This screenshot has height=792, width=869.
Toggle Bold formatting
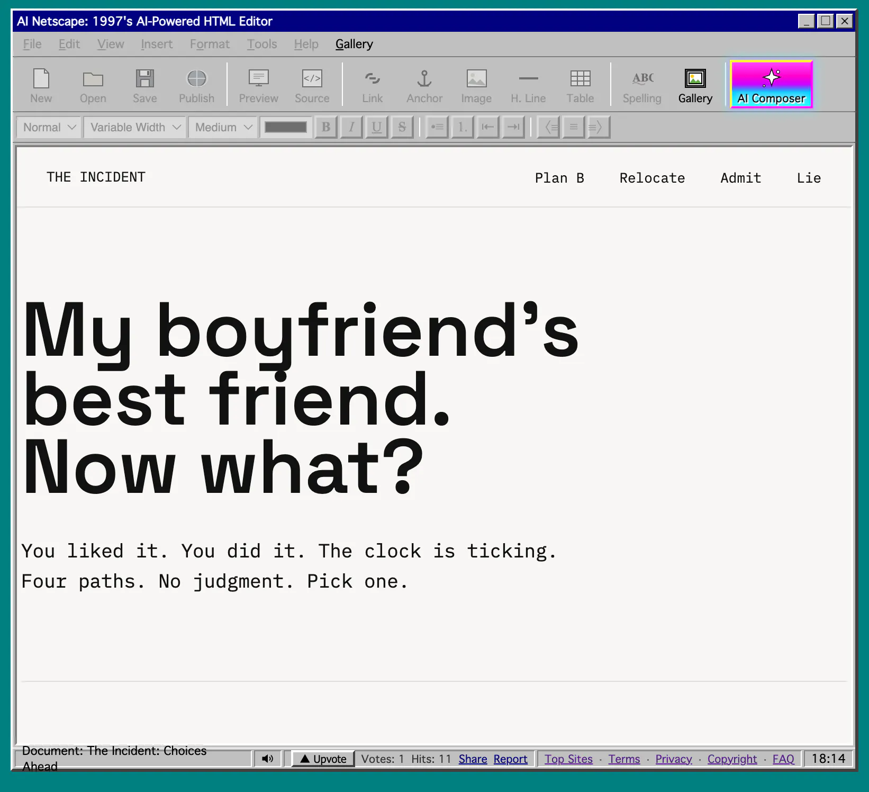pyautogui.click(x=326, y=127)
